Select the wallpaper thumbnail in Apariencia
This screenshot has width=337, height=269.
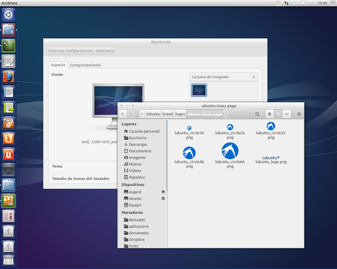pyautogui.click(x=199, y=90)
